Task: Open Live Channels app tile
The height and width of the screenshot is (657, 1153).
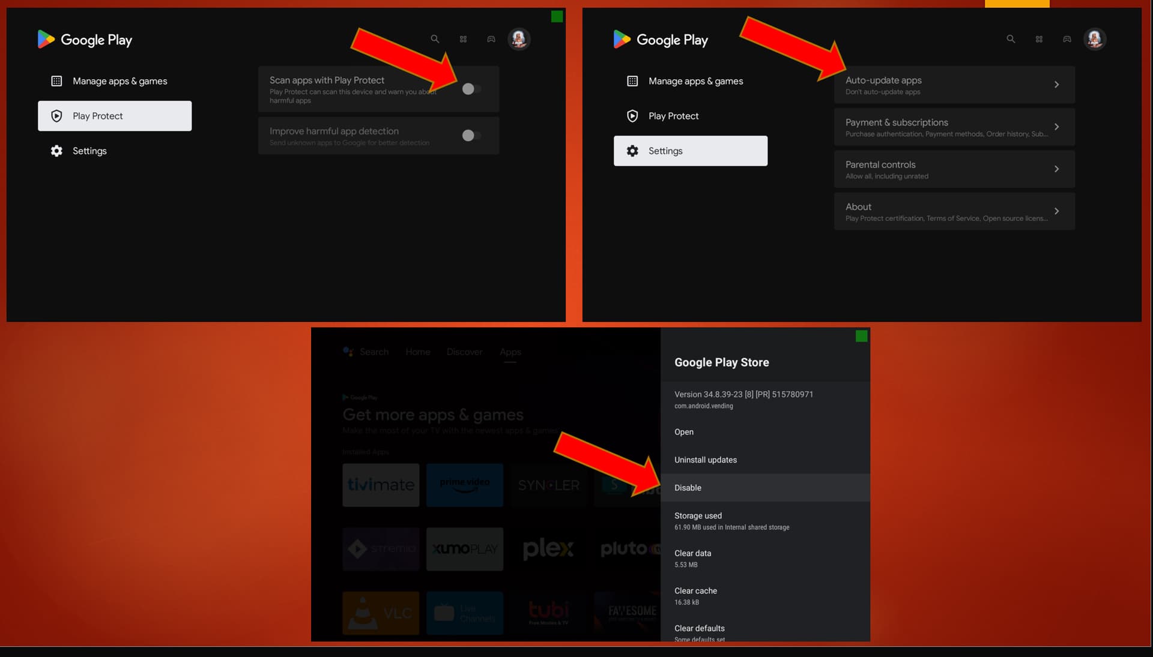Action: 465,613
